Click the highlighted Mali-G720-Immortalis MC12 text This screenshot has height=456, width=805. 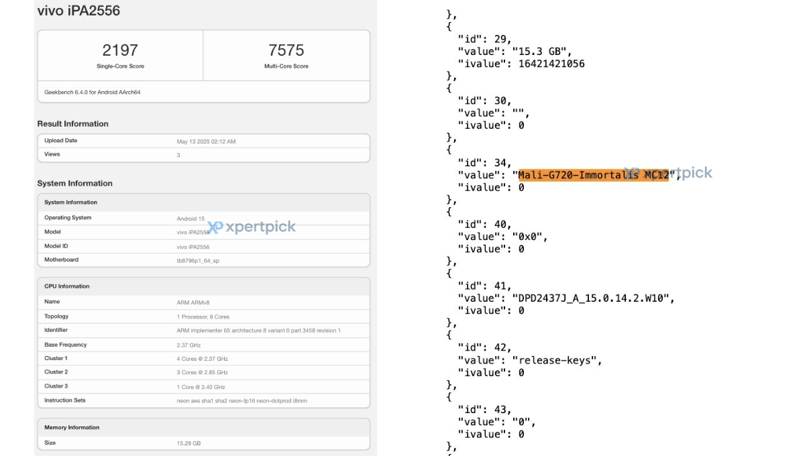[x=593, y=175]
